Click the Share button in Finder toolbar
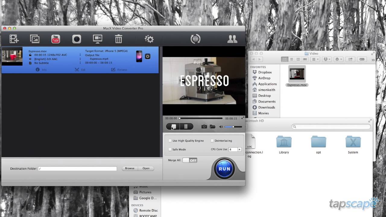The width and height of the screenshot is (386, 217). (x=350, y=59)
